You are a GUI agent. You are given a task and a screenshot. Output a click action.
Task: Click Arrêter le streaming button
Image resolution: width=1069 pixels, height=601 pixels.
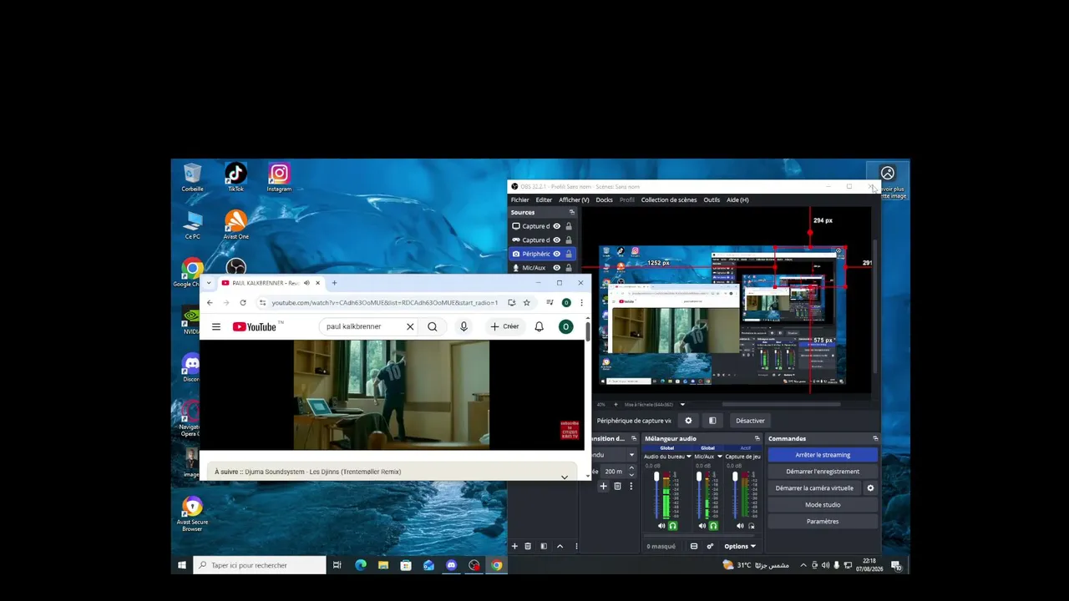coord(823,455)
